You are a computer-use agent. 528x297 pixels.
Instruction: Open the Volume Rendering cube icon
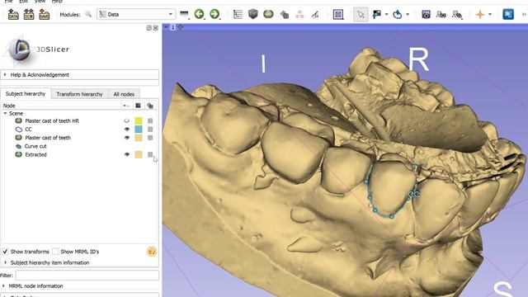(253, 14)
